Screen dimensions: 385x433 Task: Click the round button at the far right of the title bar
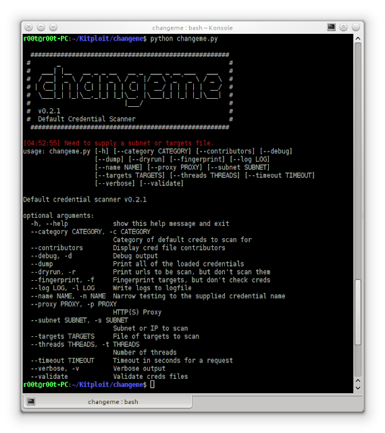pos(356,27)
